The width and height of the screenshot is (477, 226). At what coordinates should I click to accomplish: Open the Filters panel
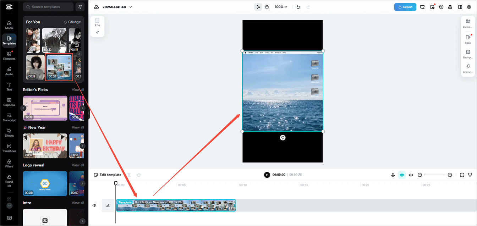9,164
